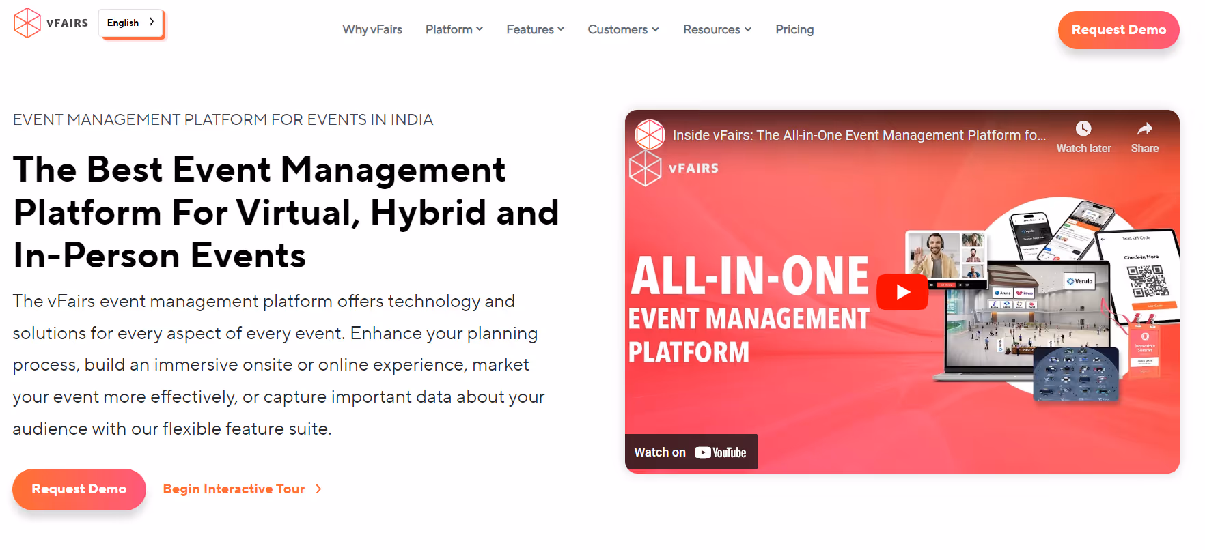
Task: Open the video title link
Action: click(859, 135)
